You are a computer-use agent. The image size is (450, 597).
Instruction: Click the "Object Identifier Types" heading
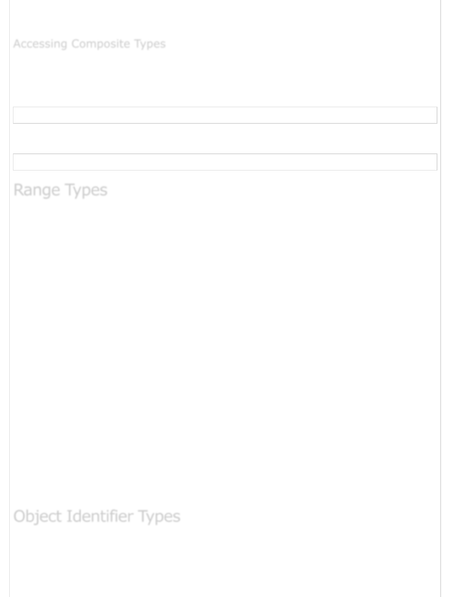[x=97, y=516]
